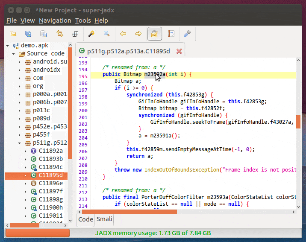The image size is (306, 242).
Task: Click the C11900h class icon
Action: [x=34, y=208]
